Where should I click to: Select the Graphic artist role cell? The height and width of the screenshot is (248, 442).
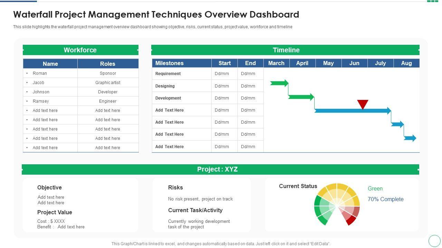click(x=108, y=83)
